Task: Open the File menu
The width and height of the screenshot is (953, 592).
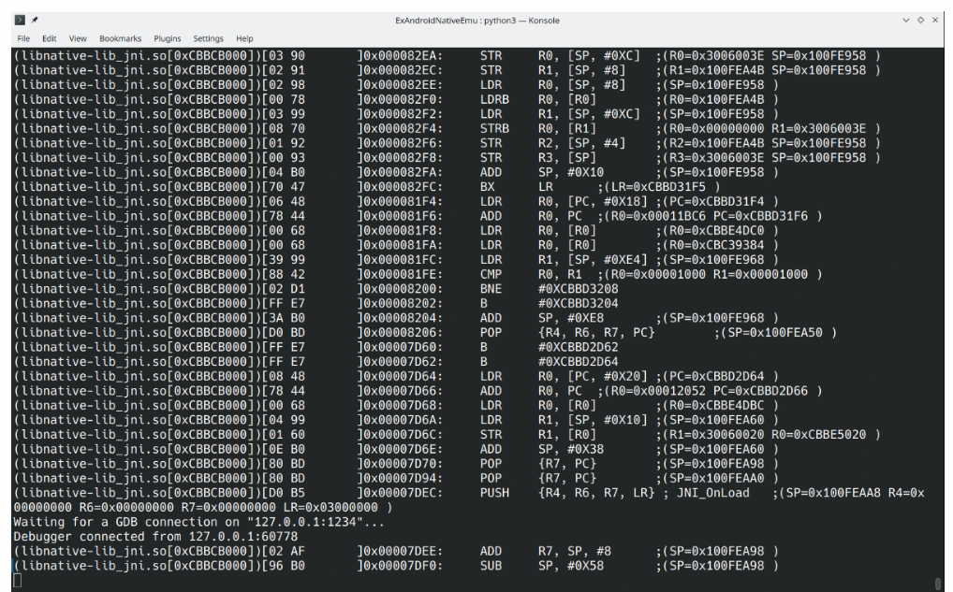Action: pos(23,38)
